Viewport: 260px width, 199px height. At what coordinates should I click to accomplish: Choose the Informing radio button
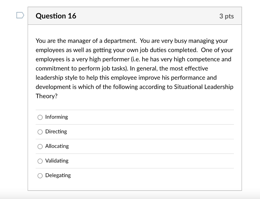[x=40, y=117]
